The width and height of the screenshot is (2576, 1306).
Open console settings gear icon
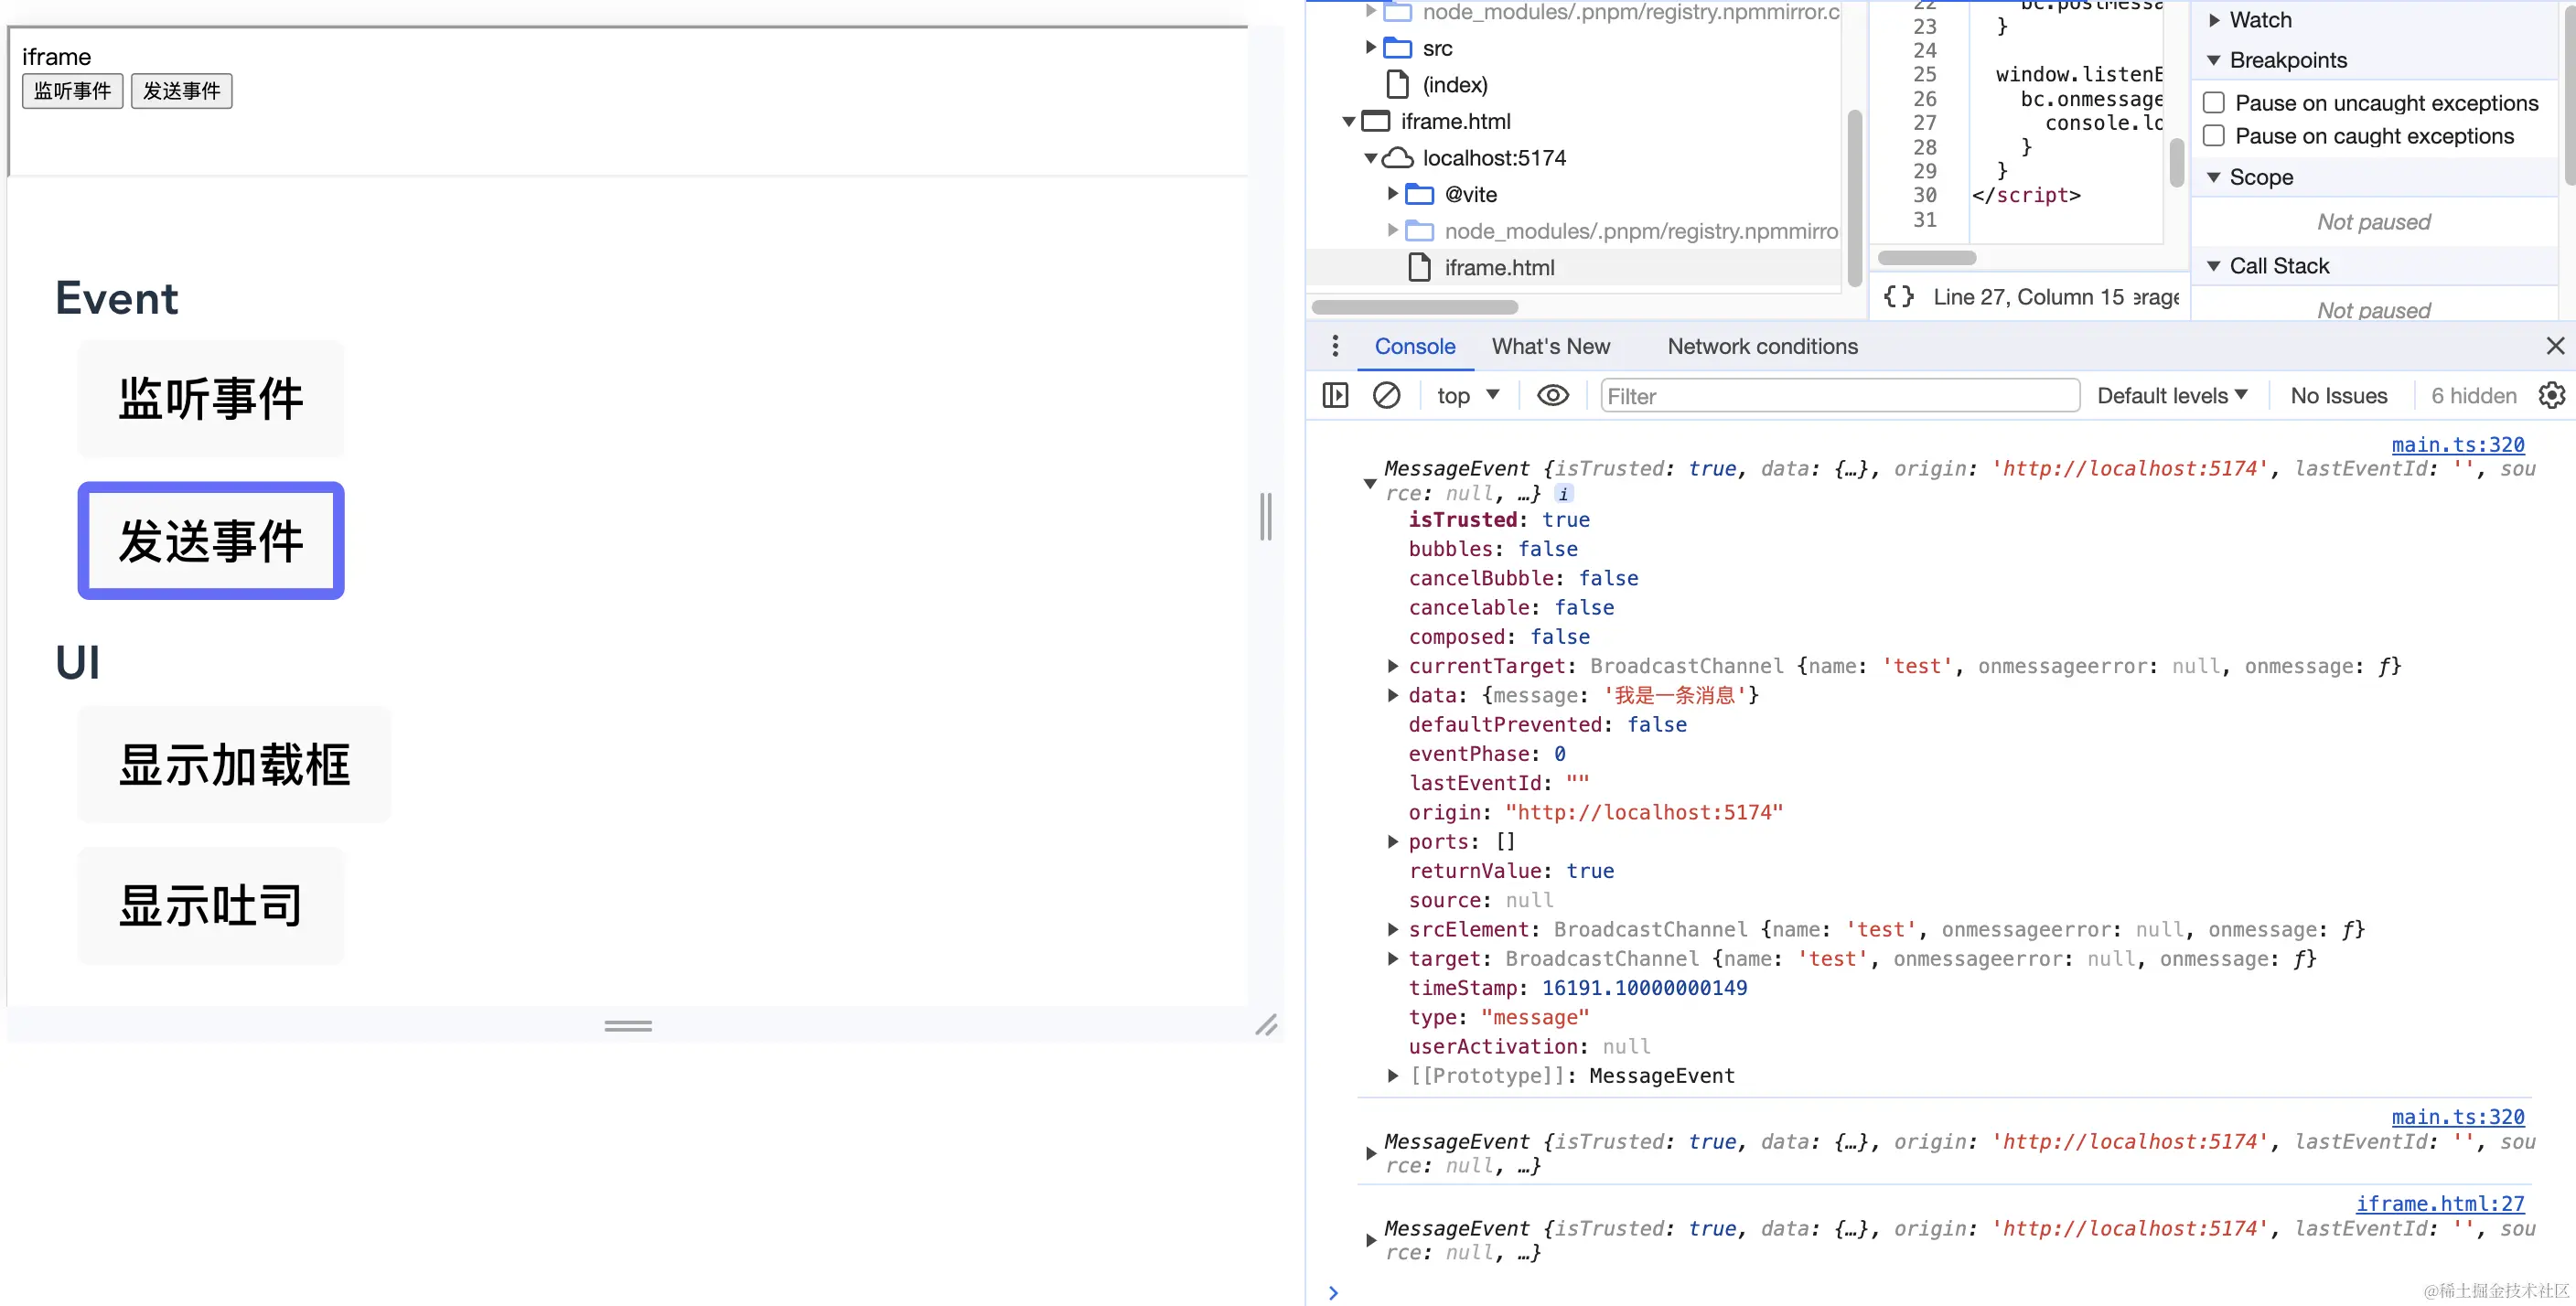(x=2551, y=396)
